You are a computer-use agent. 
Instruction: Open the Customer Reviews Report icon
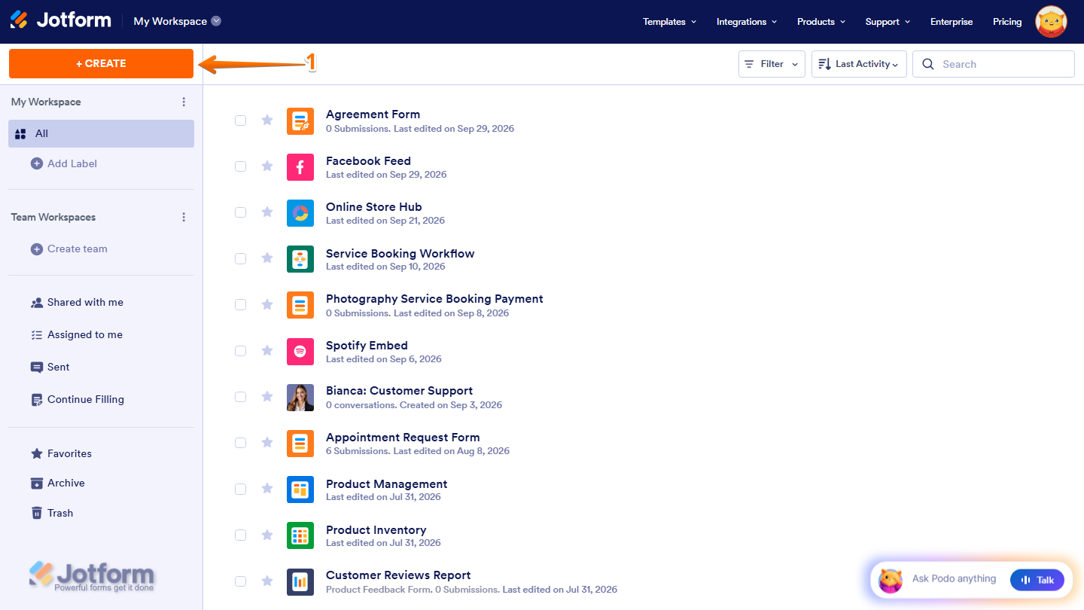(300, 581)
